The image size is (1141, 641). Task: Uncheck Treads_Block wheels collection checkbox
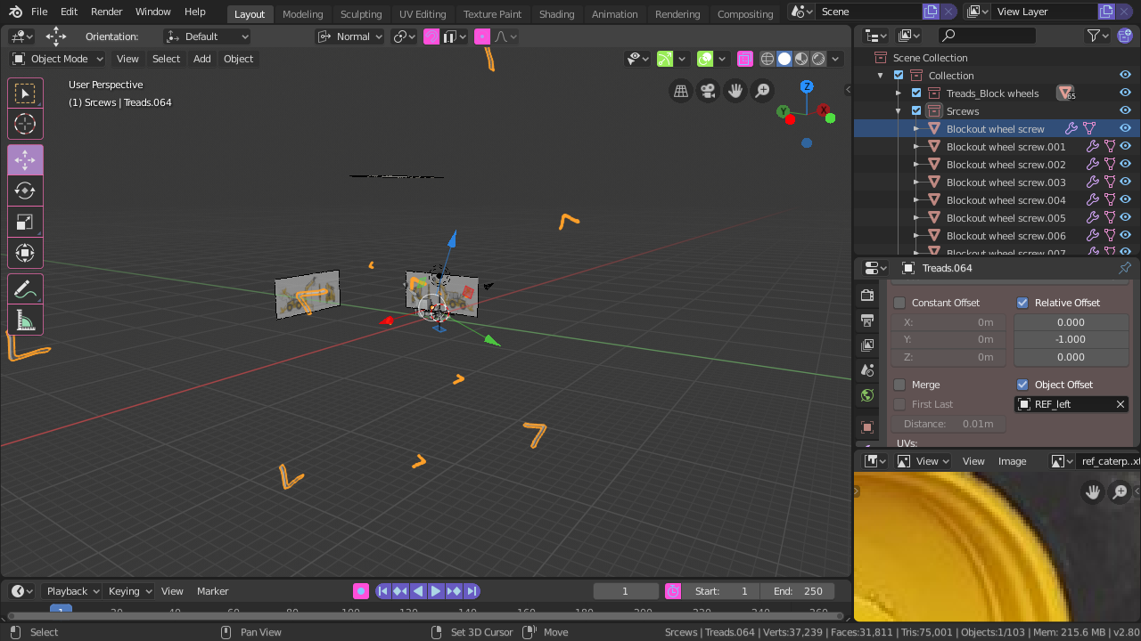(916, 93)
